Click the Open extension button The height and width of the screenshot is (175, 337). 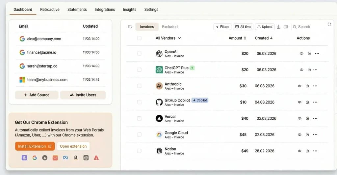73,146
